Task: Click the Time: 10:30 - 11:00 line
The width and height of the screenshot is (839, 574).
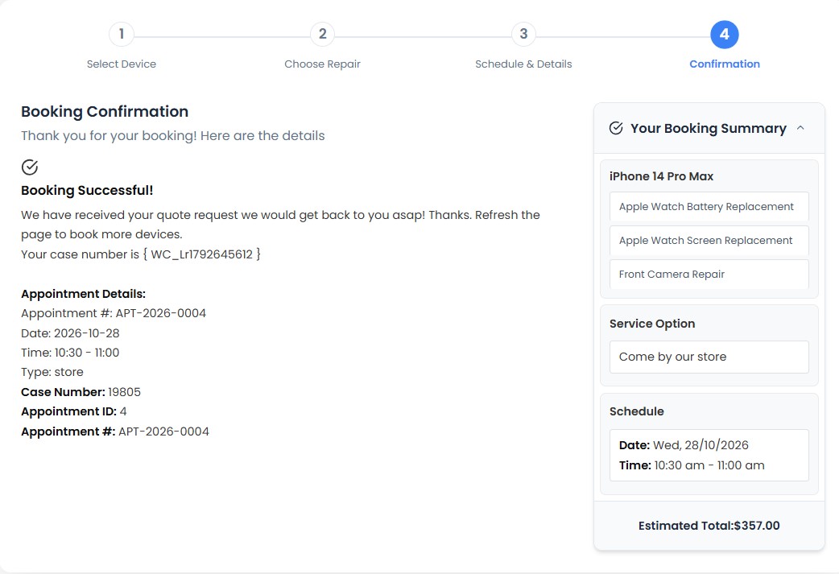Action: tap(70, 353)
